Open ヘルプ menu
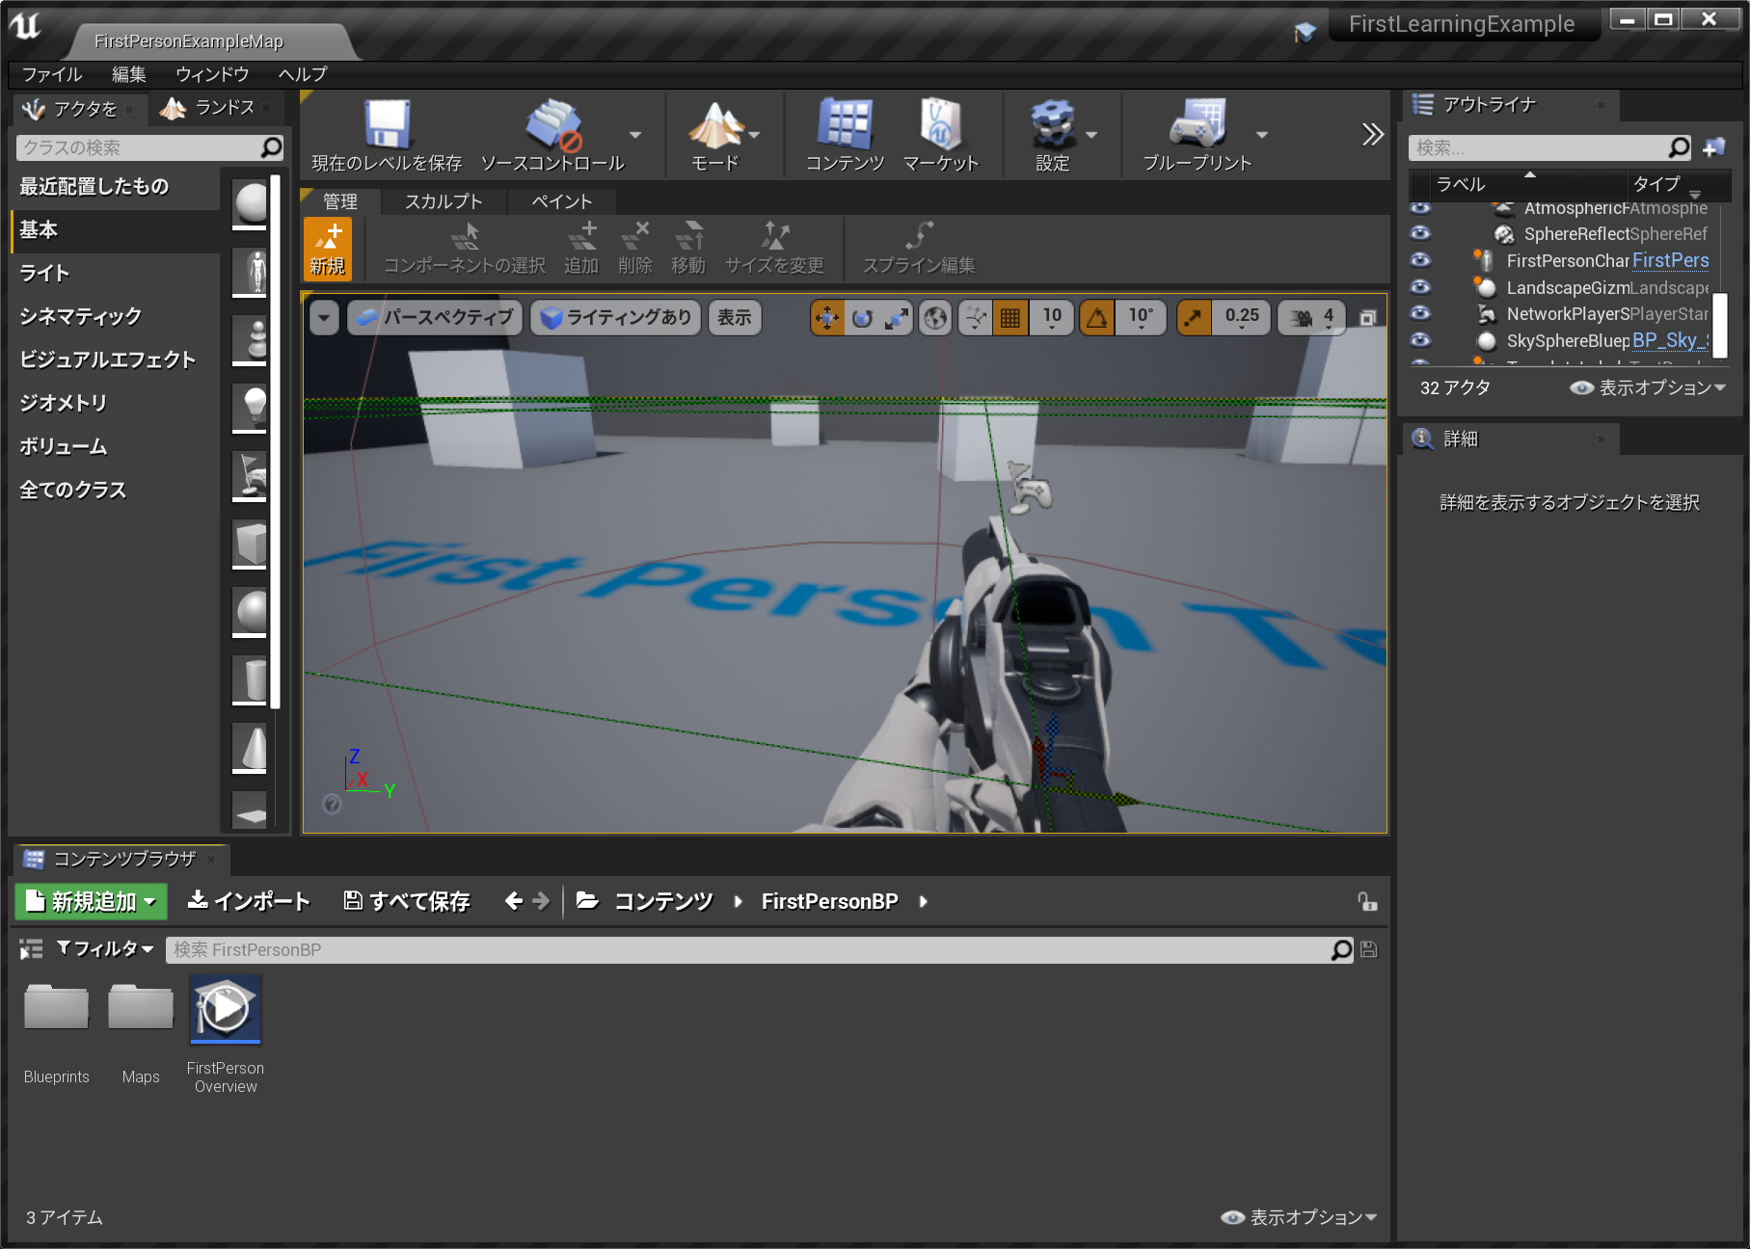The width and height of the screenshot is (1750, 1249). [x=303, y=74]
